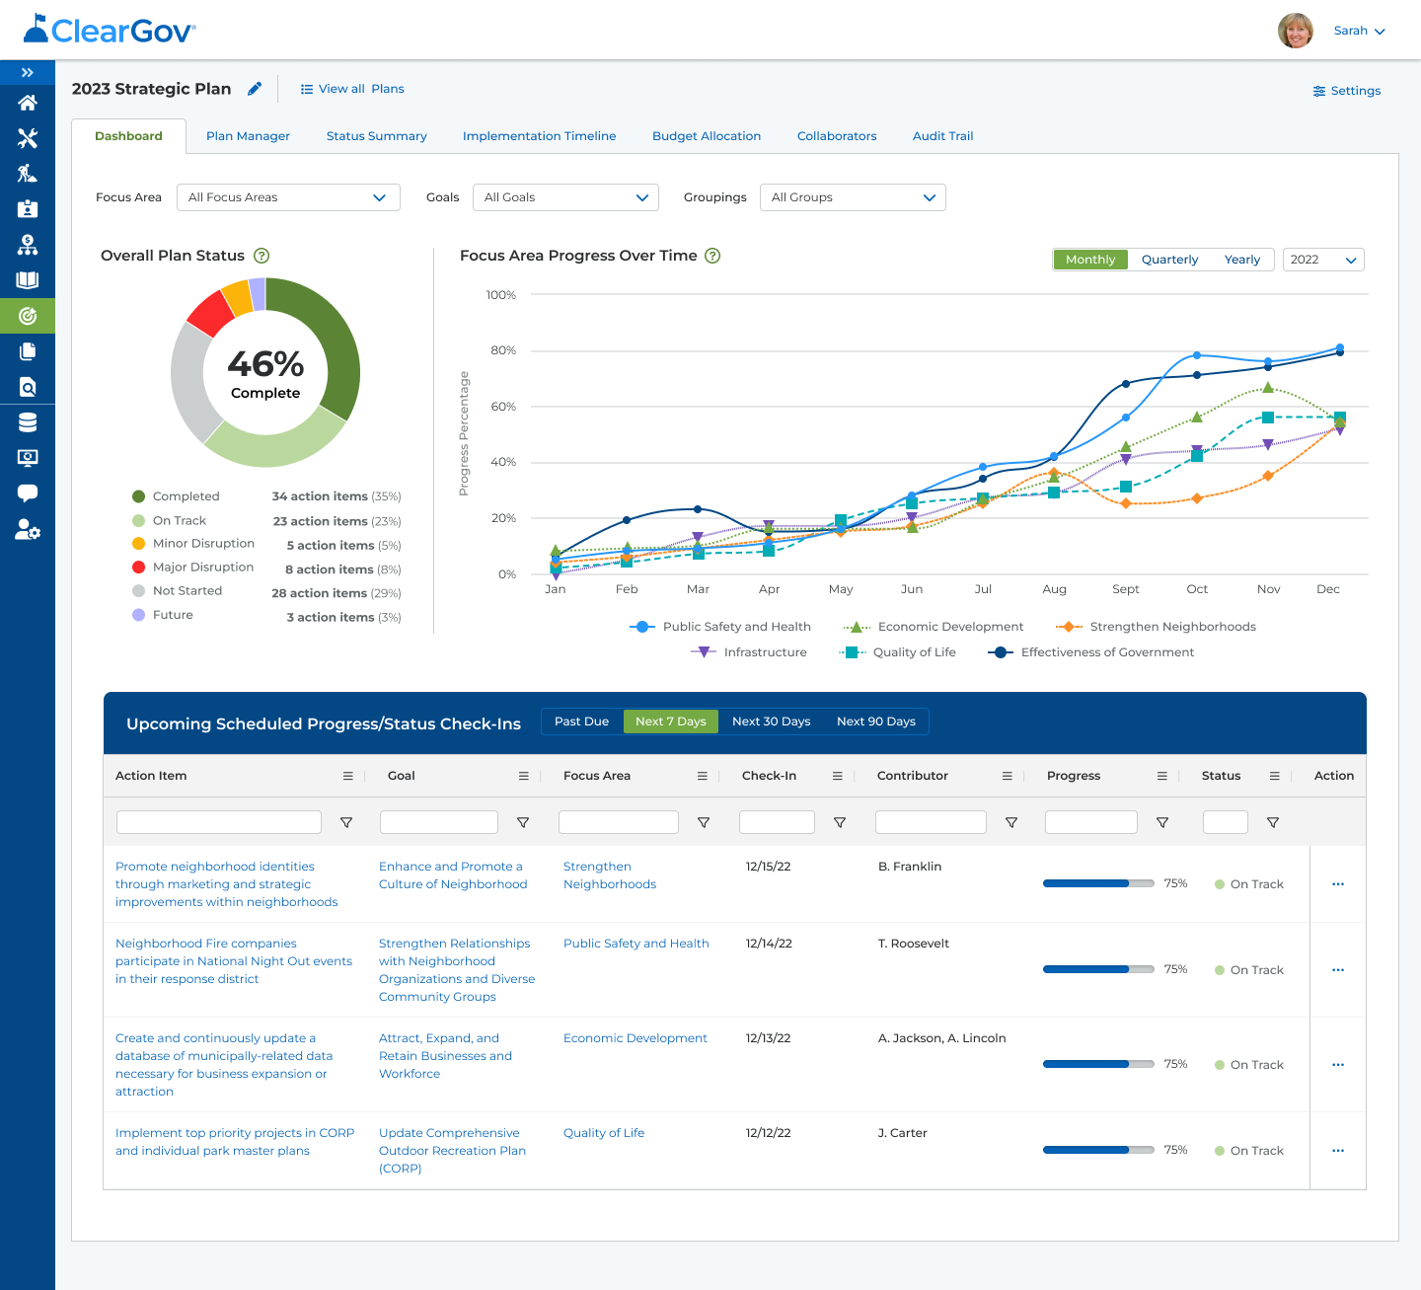Screen dimensions: 1421x1290
Task: Open the year 2022 dropdown
Action: point(1323,260)
